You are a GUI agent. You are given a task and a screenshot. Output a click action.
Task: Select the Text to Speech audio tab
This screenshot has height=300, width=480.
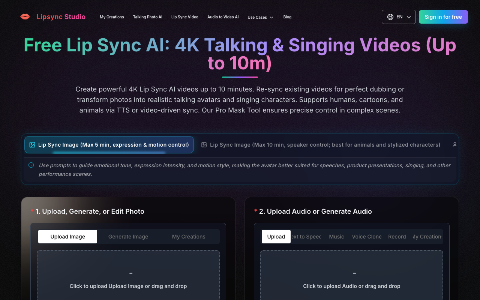pyautogui.click(x=306, y=237)
